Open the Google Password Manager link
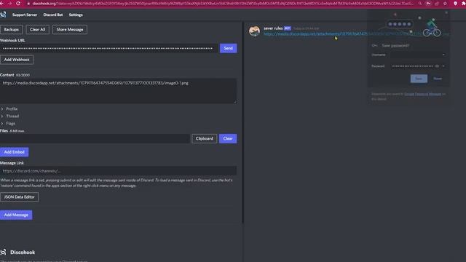Screen dimensions: 466x262 pos(422,94)
